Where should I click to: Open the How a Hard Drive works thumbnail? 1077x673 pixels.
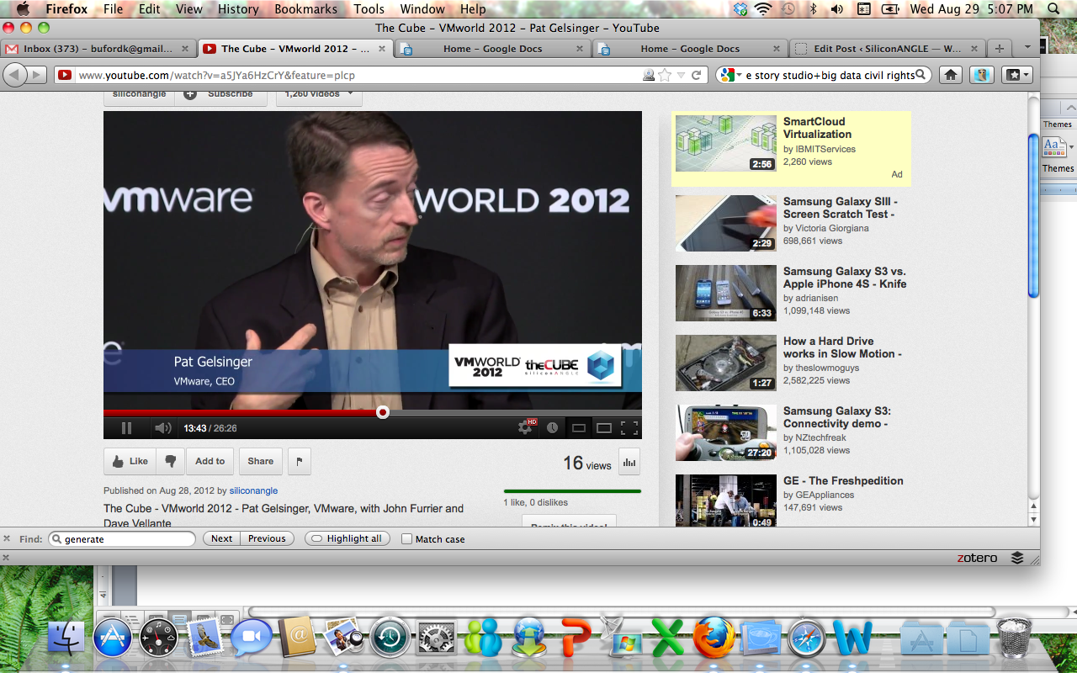click(726, 363)
